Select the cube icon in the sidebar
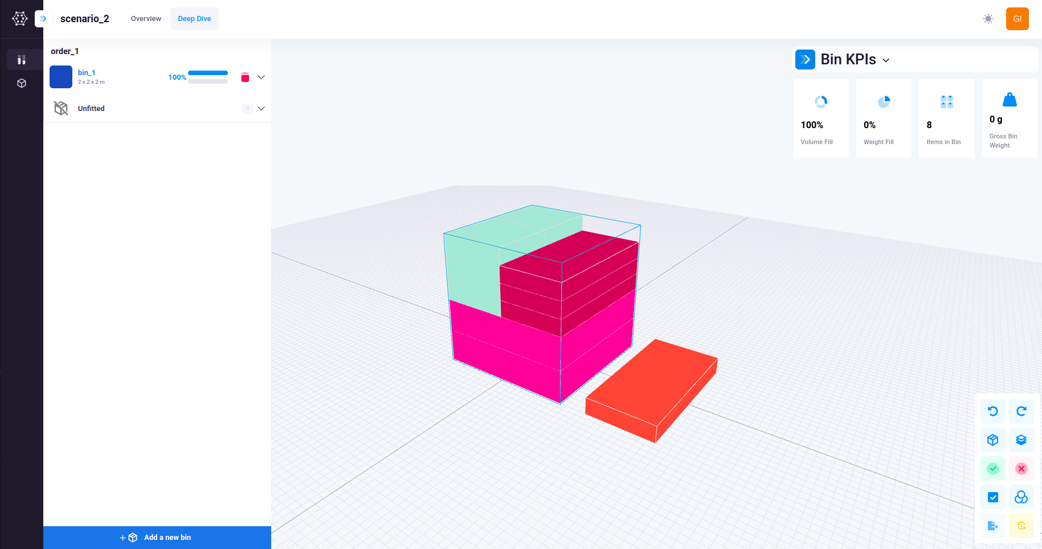The width and height of the screenshot is (1042, 549). (x=22, y=83)
